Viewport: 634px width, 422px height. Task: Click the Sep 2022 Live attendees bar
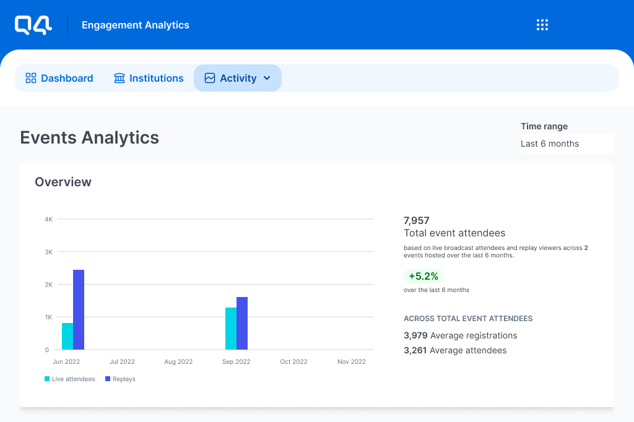231,329
